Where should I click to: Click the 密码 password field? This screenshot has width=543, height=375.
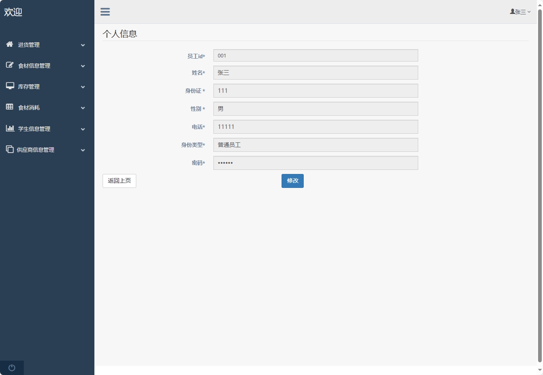tap(316, 163)
